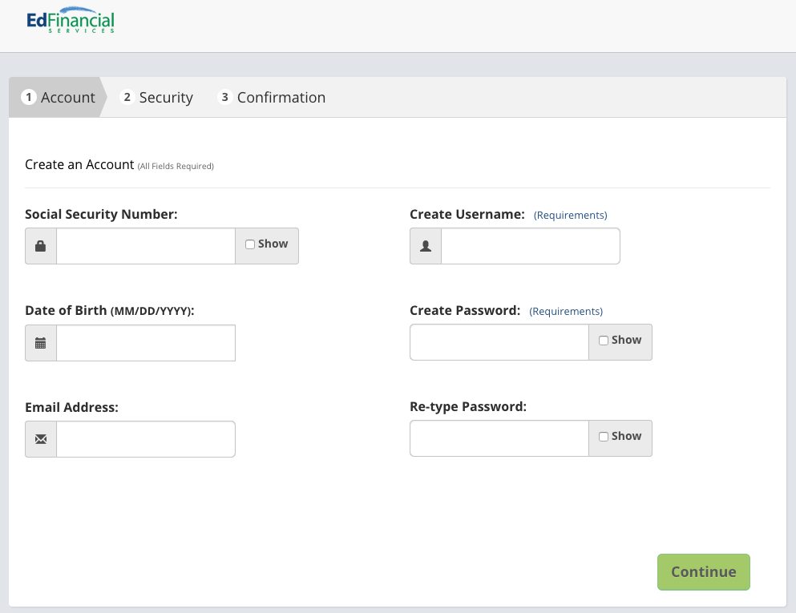Switch to the Security step tab
The height and width of the screenshot is (613, 796).
pos(156,98)
